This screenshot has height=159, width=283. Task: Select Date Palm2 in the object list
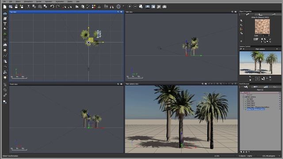click(x=251, y=103)
